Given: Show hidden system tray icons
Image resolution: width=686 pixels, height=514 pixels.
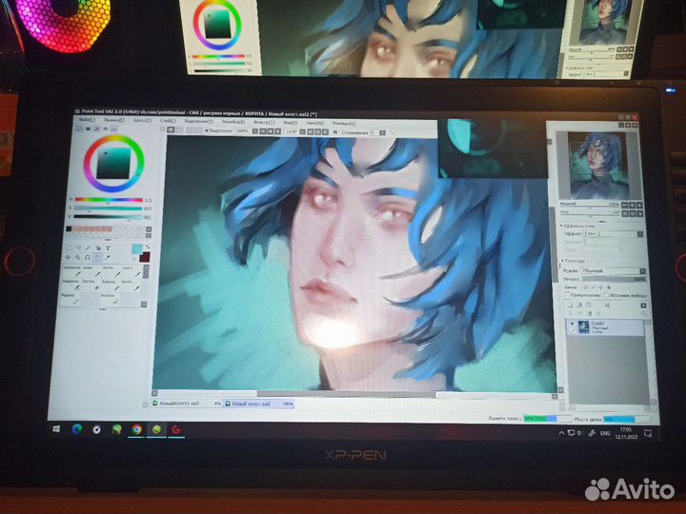Looking at the screenshot, I should tap(562, 433).
